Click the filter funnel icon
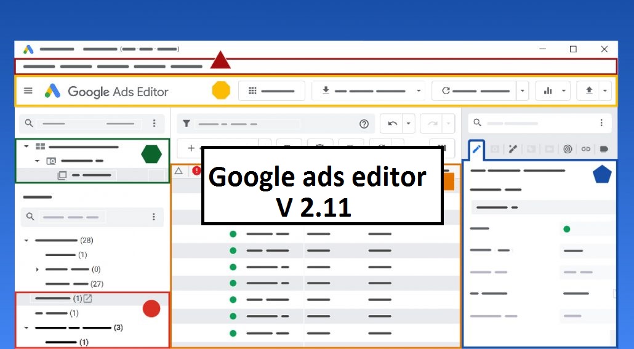 (187, 124)
